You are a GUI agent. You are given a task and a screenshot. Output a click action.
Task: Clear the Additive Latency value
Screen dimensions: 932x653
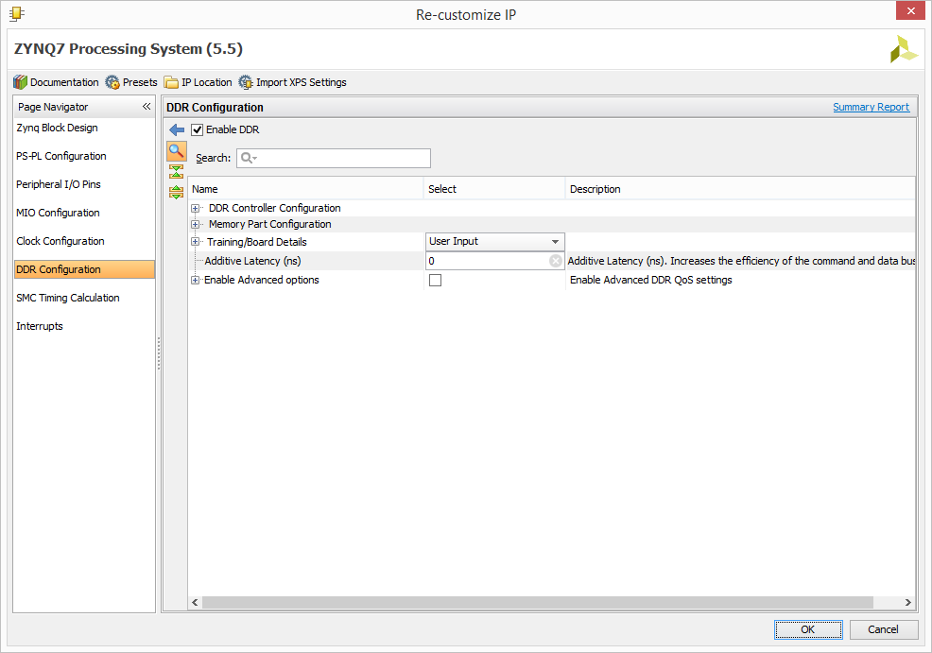point(555,261)
